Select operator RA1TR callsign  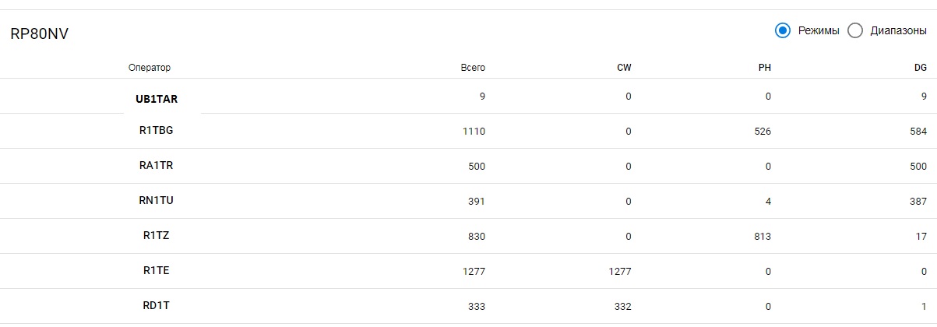pyautogui.click(x=150, y=166)
